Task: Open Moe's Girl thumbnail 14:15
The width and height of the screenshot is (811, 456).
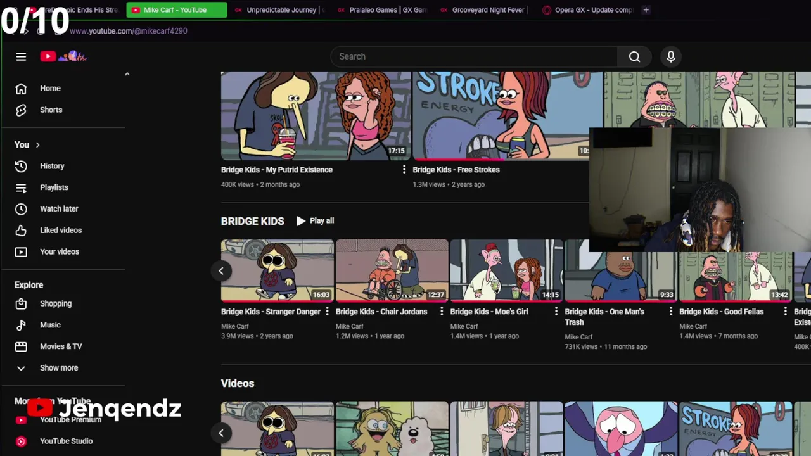Action: point(507,270)
